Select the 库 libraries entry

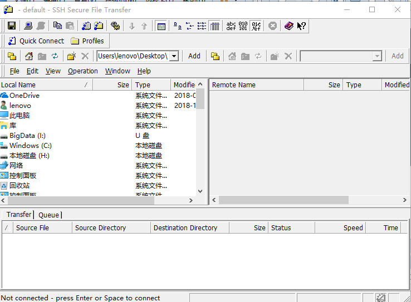pyautogui.click(x=8, y=126)
